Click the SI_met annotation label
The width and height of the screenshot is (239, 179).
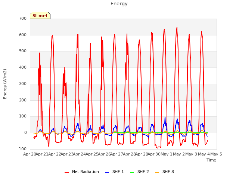40,16
